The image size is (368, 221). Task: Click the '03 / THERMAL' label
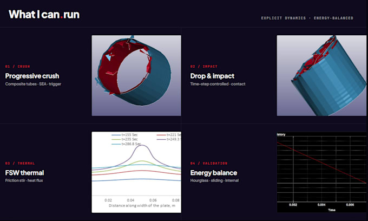point(20,163)
